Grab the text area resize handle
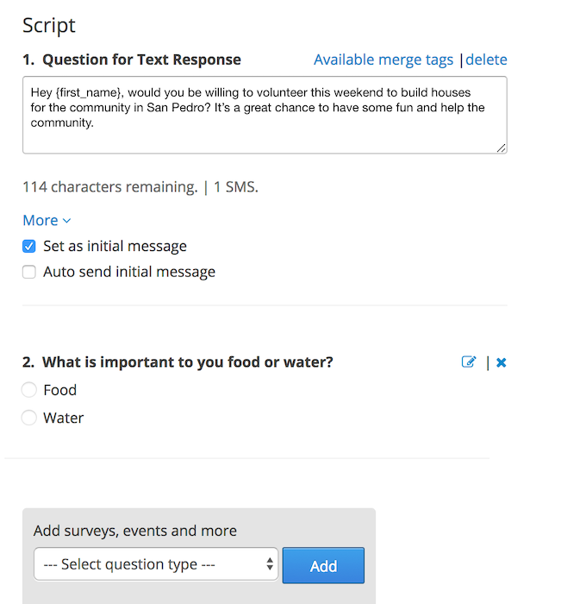 501,148
